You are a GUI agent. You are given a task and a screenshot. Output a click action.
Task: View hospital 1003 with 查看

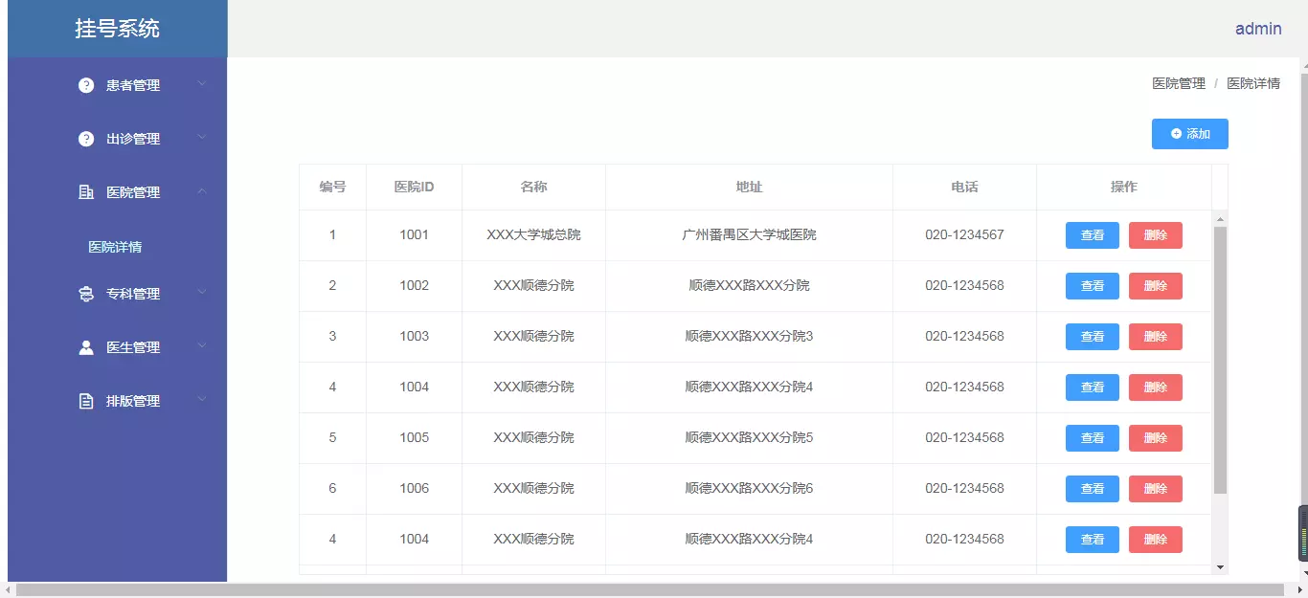pos(1093,337)
